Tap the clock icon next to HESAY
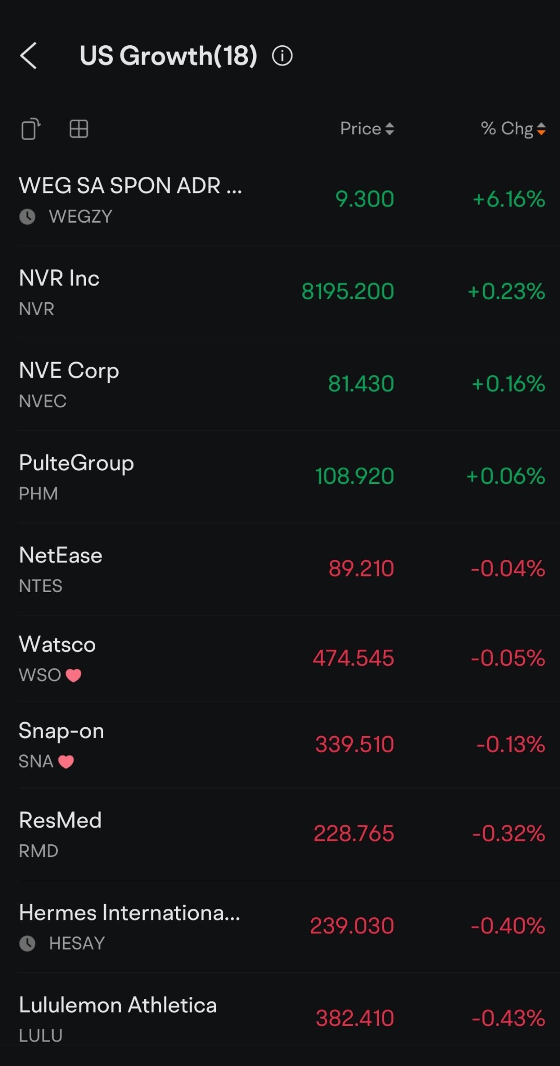Screen dimensions: 560x1066 [27, 943]
